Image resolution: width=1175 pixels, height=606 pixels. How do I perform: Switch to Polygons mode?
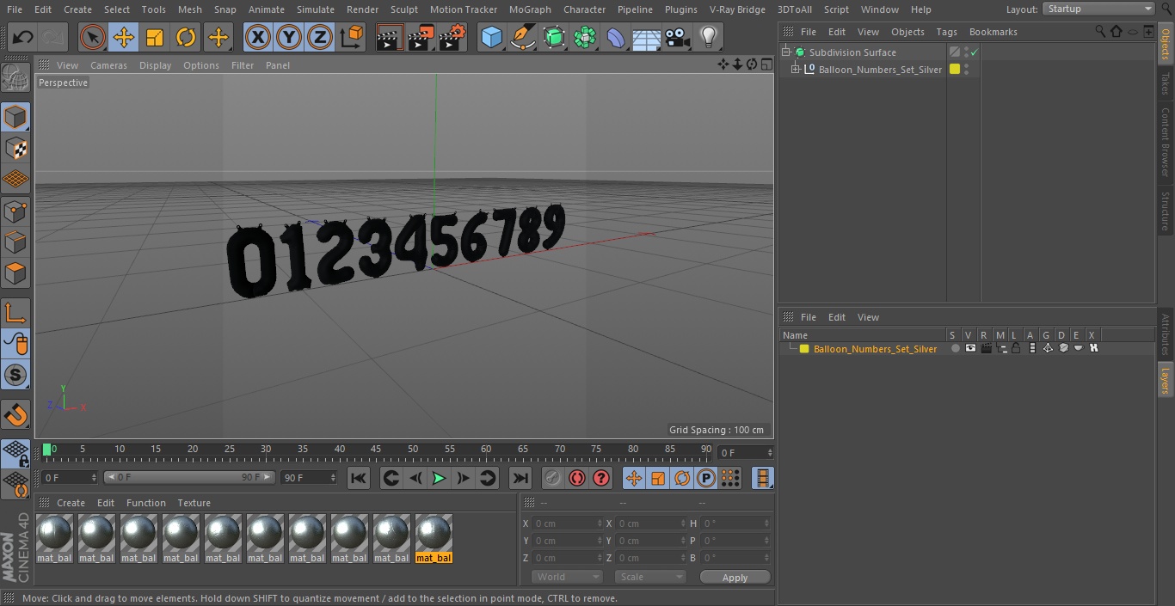(x=15, y=273)
